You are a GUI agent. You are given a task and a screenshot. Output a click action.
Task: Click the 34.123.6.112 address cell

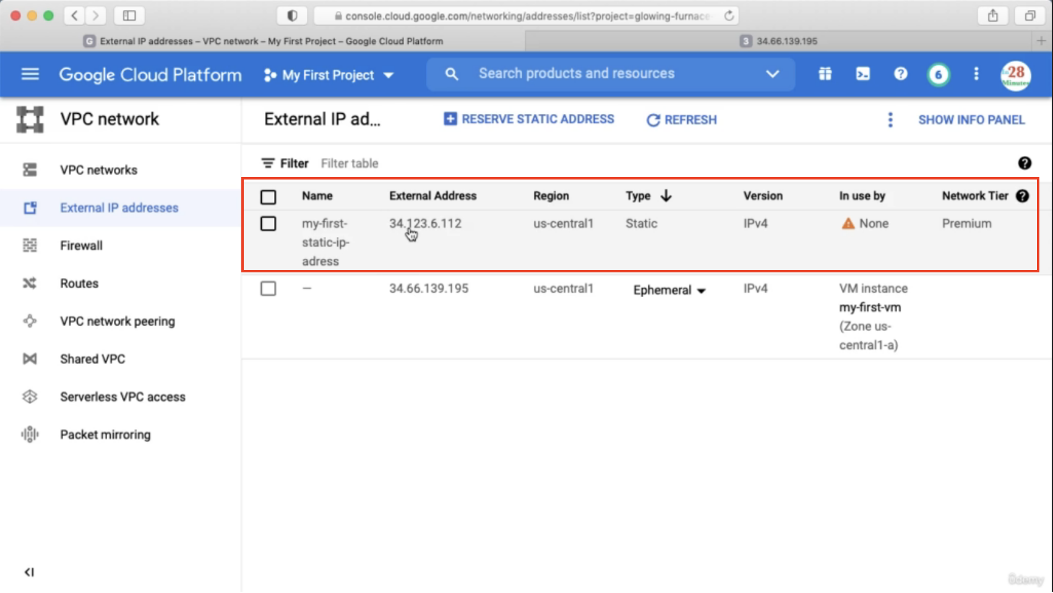tap(425, 223)
